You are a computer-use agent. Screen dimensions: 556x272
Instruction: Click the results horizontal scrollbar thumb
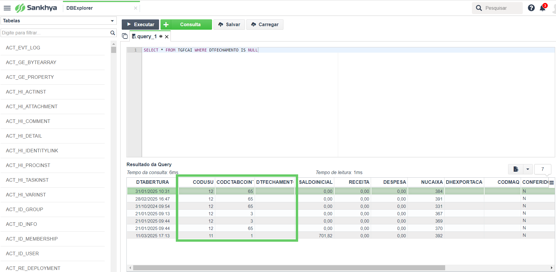[289, 268]
